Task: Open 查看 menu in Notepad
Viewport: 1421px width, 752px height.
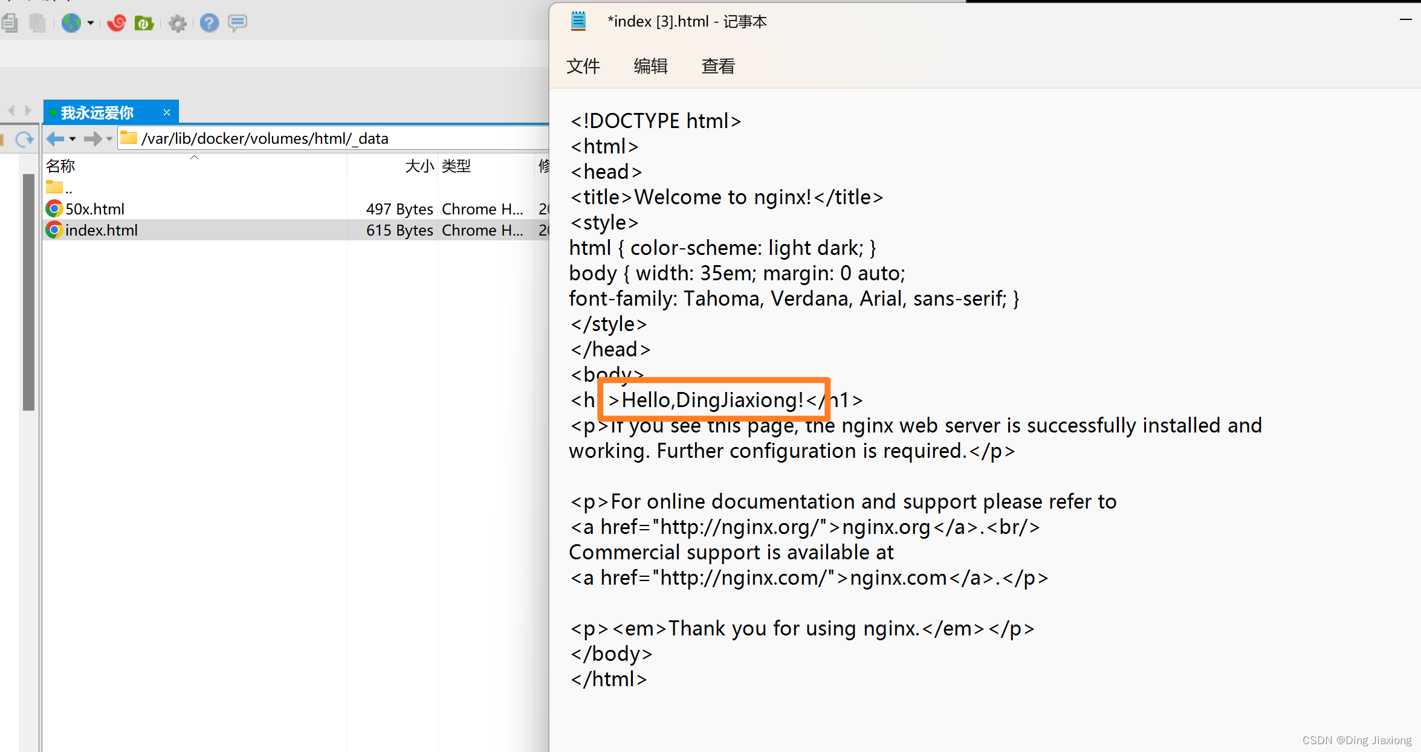Action: (718, 66)
